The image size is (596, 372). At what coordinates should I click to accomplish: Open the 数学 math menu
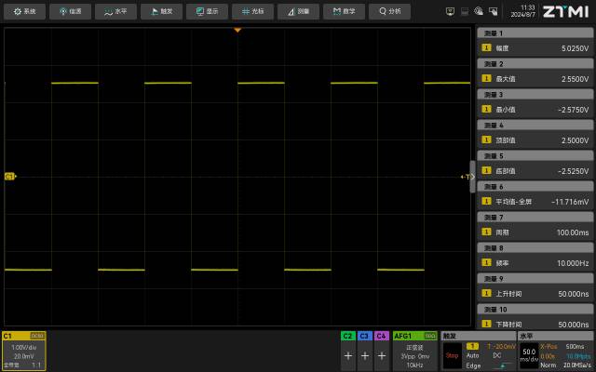(344, 11)
